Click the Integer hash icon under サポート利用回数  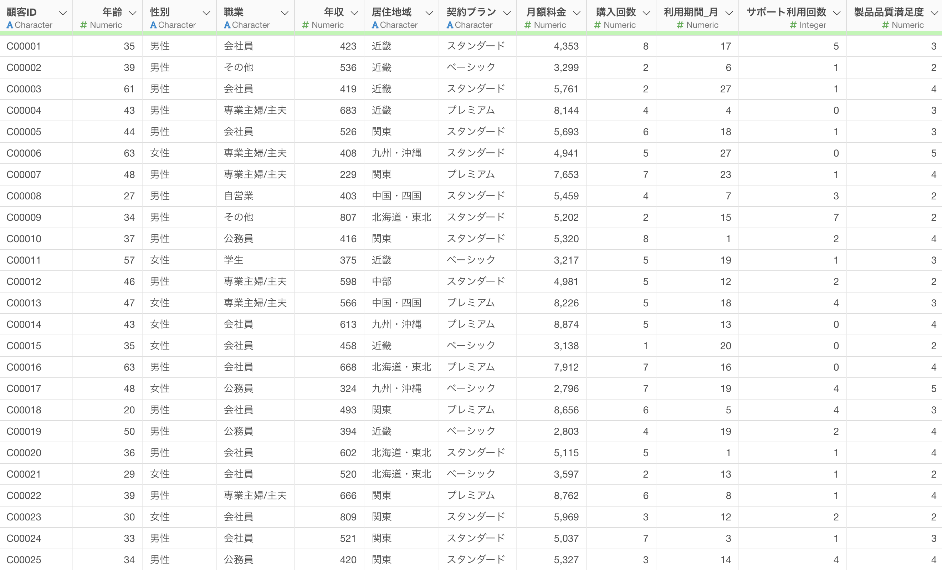pyautogui.click(x=793, y=25)
